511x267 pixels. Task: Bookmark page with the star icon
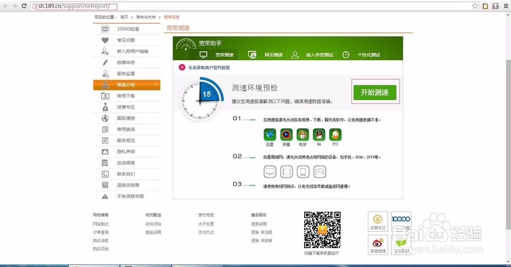click(x=475, y=6)
